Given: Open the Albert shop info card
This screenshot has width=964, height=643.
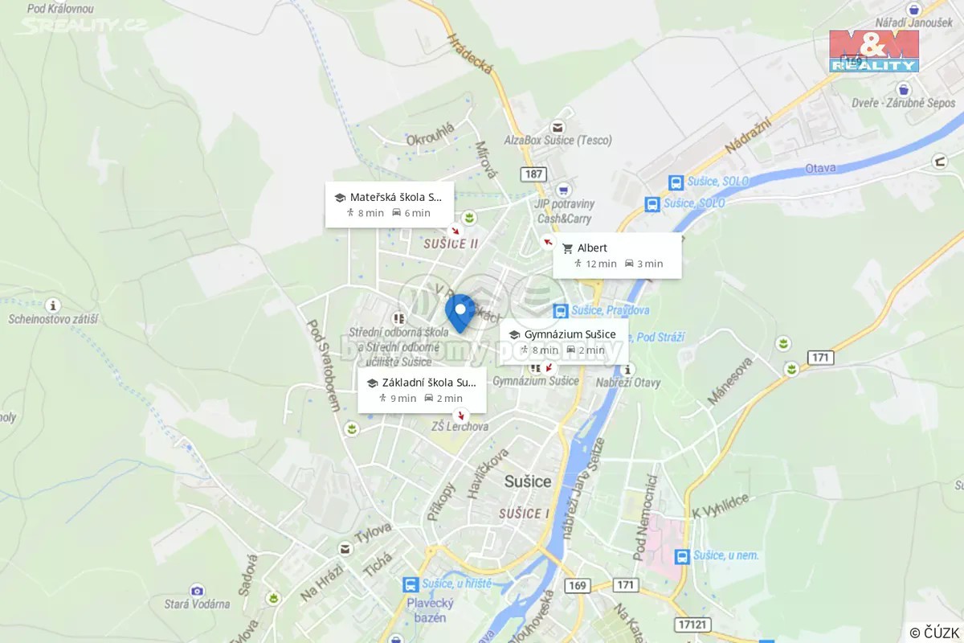Looking at the screenshot, I should coord(617,256).
